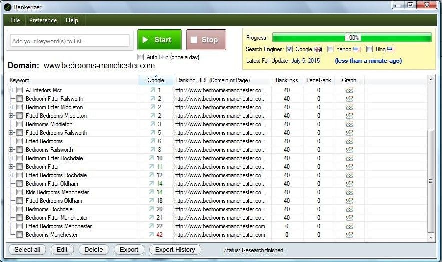
Task: Click the scrollbar up arrow
Action: [431, 80]
